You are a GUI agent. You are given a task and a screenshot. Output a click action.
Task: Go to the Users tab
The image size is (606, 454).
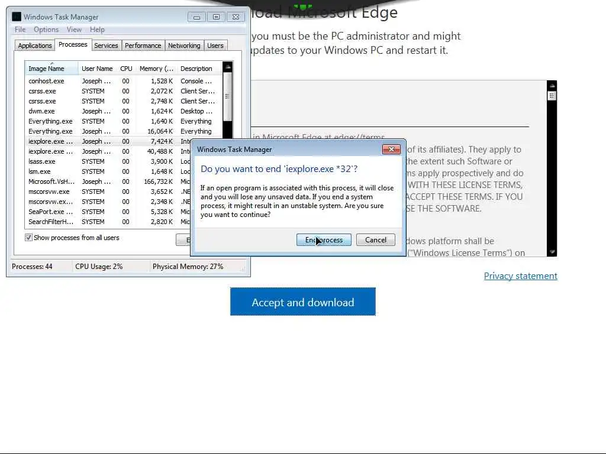click(215, 46)
